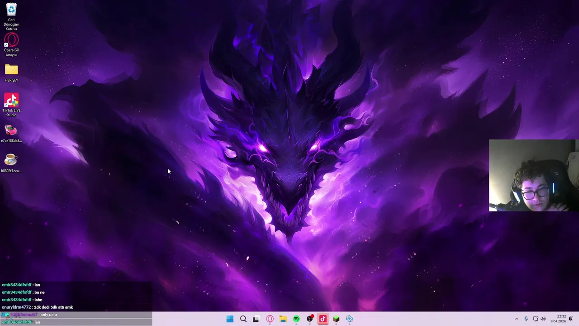Switch to TikTok LIVE Studio in taskbar

coord(323,319)
